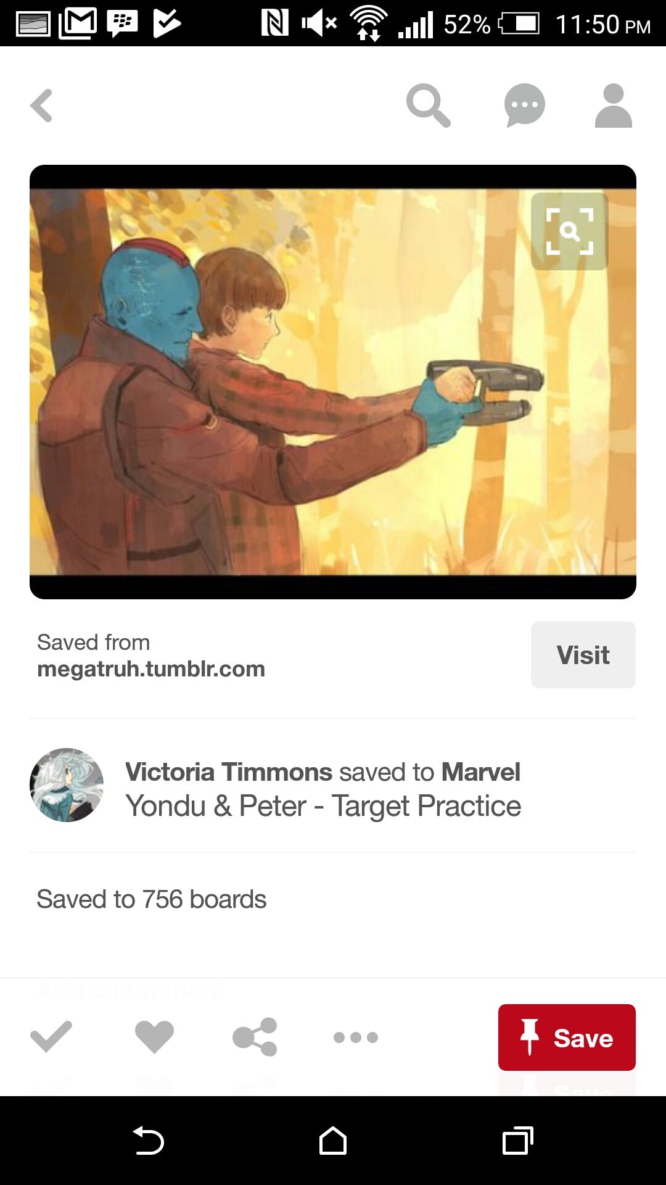Click the red Save button
This screenshot has height=1185, width=666.
(x=567, y=1037)
